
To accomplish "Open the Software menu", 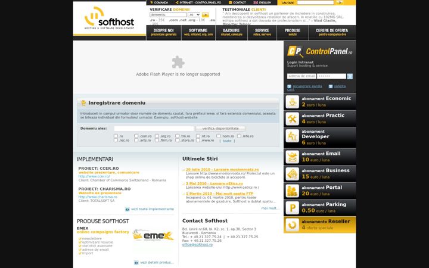I will [198, 33].
